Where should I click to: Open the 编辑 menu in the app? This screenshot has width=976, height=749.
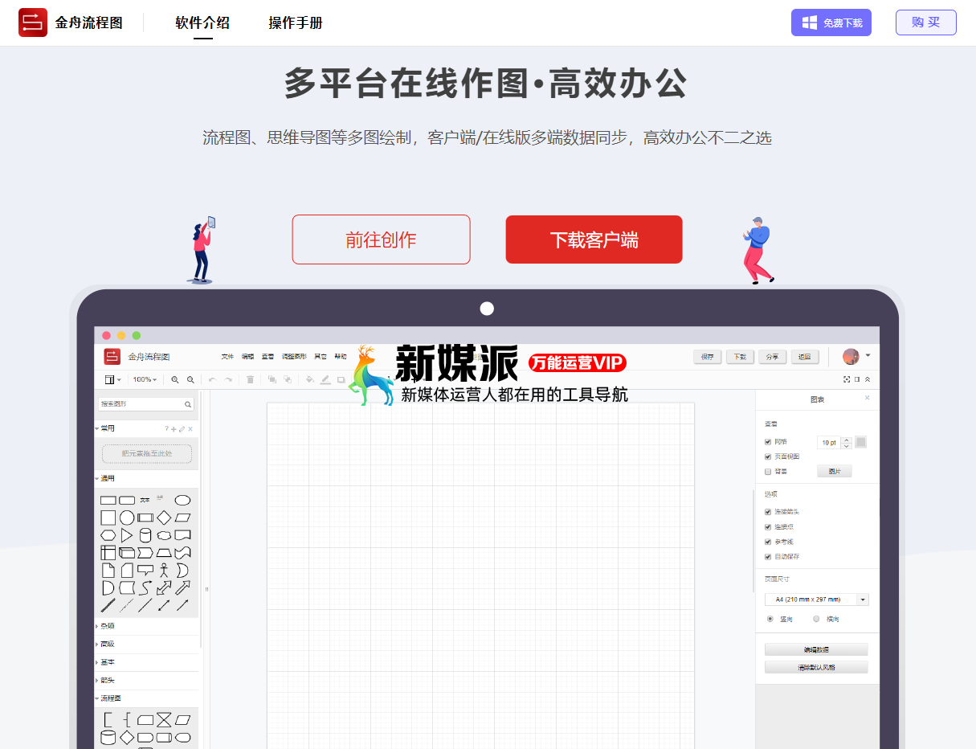[x=247, y=357]
